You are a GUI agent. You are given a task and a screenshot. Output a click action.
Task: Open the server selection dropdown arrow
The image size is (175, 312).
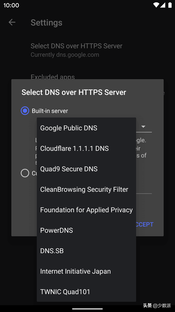143,126
